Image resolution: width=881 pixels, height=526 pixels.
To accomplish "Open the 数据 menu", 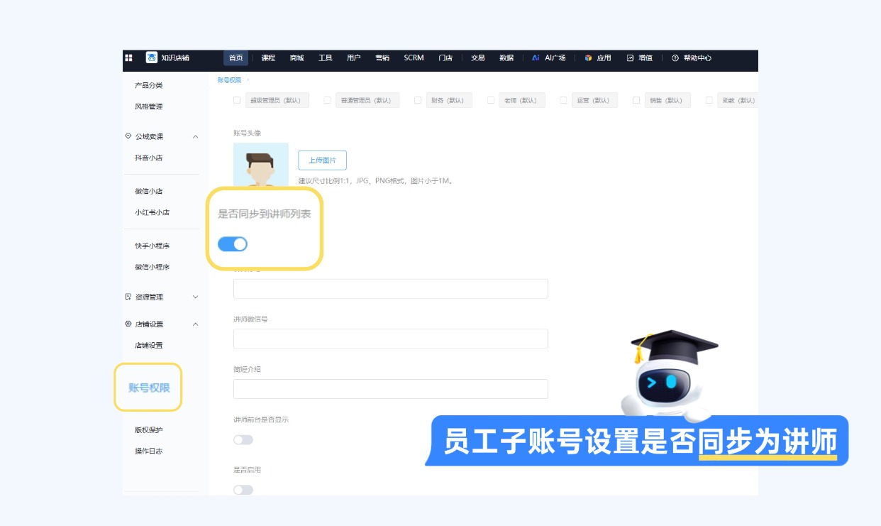I will coord(506,58).
